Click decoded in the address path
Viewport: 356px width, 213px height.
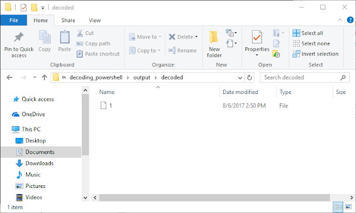coord(172,77)
